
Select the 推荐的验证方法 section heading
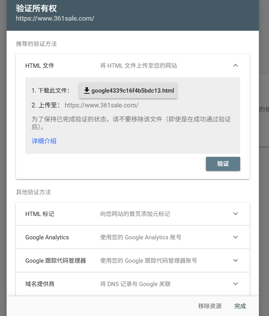(x=35, y=44)
